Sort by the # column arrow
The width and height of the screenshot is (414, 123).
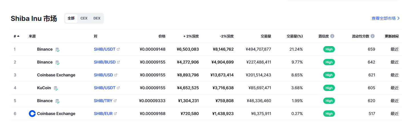tap(18, 36)
